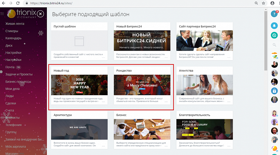280x155 pixels.
Task: Click the trionix company logo
Action: [22, 14]
